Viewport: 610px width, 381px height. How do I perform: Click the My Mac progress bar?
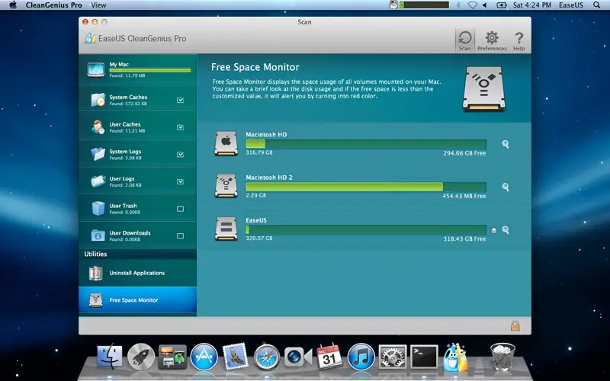click(x=150, y=70)
